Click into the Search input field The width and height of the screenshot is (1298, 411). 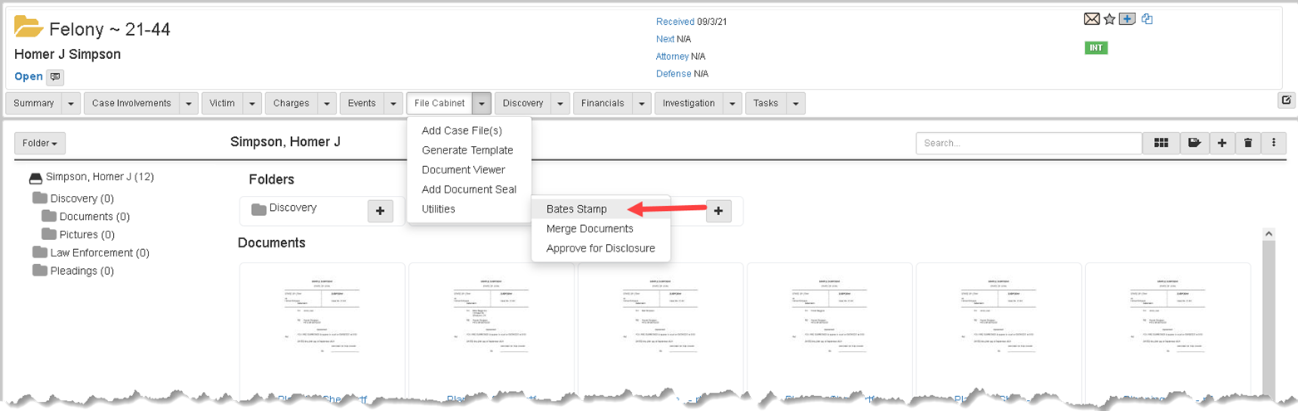[1028, 143]
